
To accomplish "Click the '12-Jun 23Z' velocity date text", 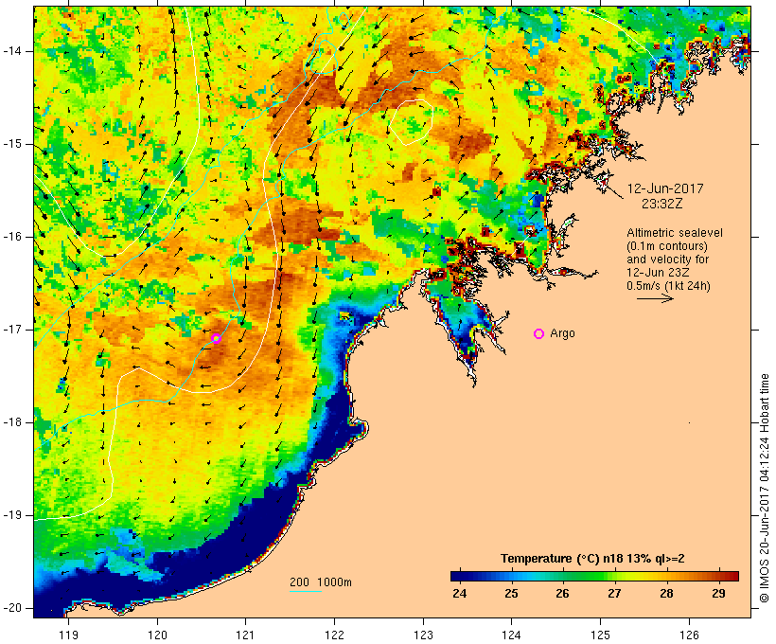I will click(658, 273).
